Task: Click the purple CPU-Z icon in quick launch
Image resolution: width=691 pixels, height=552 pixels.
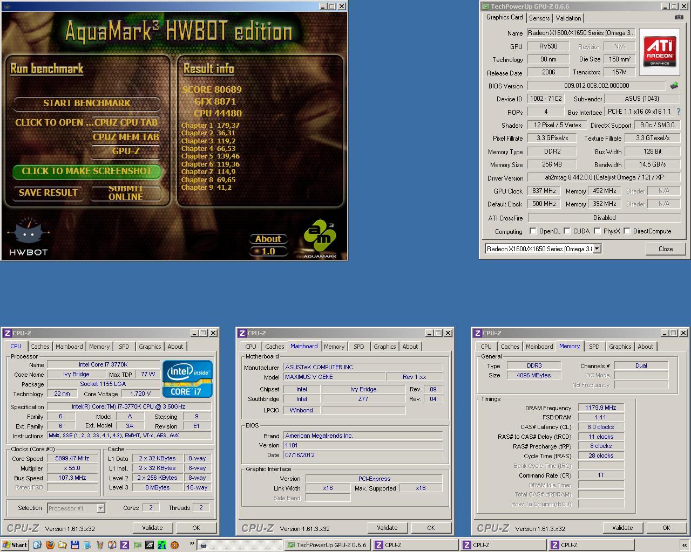Action: pos(125,545)
